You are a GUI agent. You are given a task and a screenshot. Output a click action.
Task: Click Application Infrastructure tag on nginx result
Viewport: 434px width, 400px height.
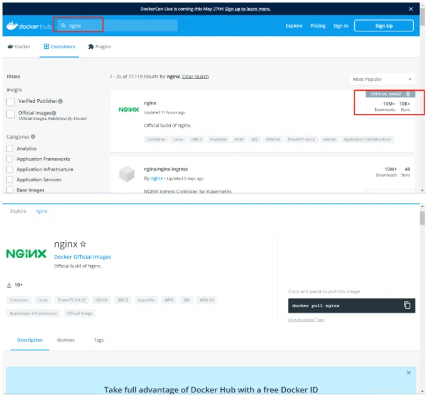point(367,139)
